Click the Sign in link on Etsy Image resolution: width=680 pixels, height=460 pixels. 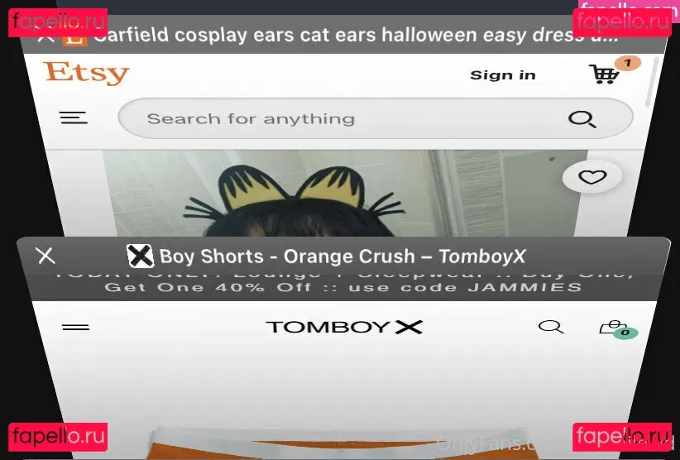pos(503,75)
